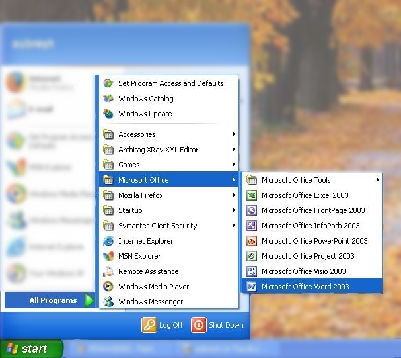The height and width of the screenshot is (358, 401).
Task: Expand the Accessories submenu arrow
Action: 233,134
